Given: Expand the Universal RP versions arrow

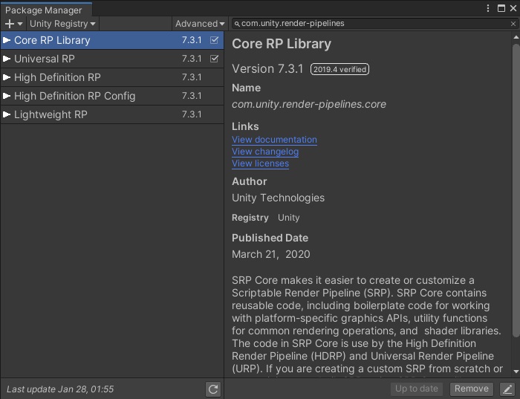Looking at the screenshot, I should point(7,59).
